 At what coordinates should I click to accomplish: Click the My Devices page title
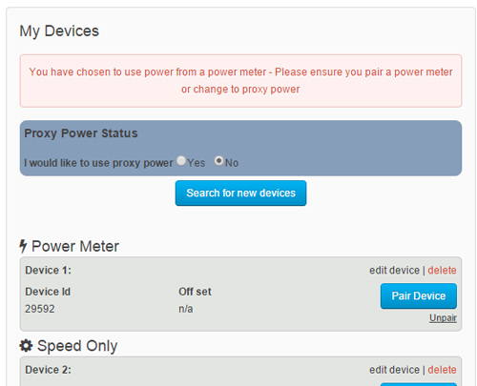coord(59,31)
